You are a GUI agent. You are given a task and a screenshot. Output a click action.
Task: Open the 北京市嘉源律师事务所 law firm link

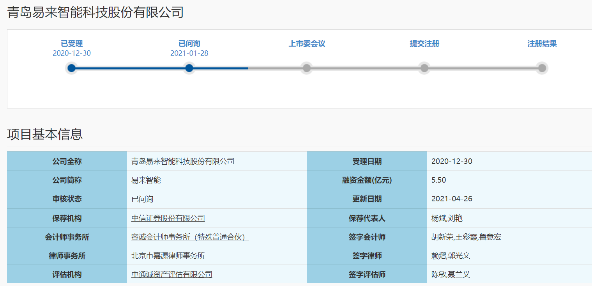pos(168,256)
